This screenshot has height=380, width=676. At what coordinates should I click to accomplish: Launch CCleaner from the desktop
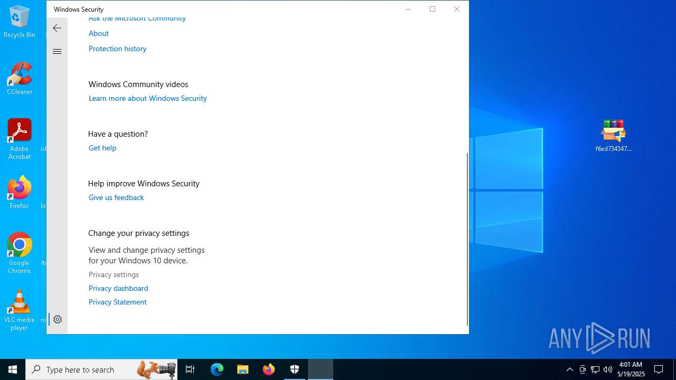click(x=20, y=79)
